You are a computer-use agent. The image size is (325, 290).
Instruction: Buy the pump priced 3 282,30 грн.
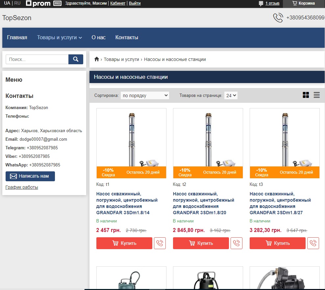278,243
